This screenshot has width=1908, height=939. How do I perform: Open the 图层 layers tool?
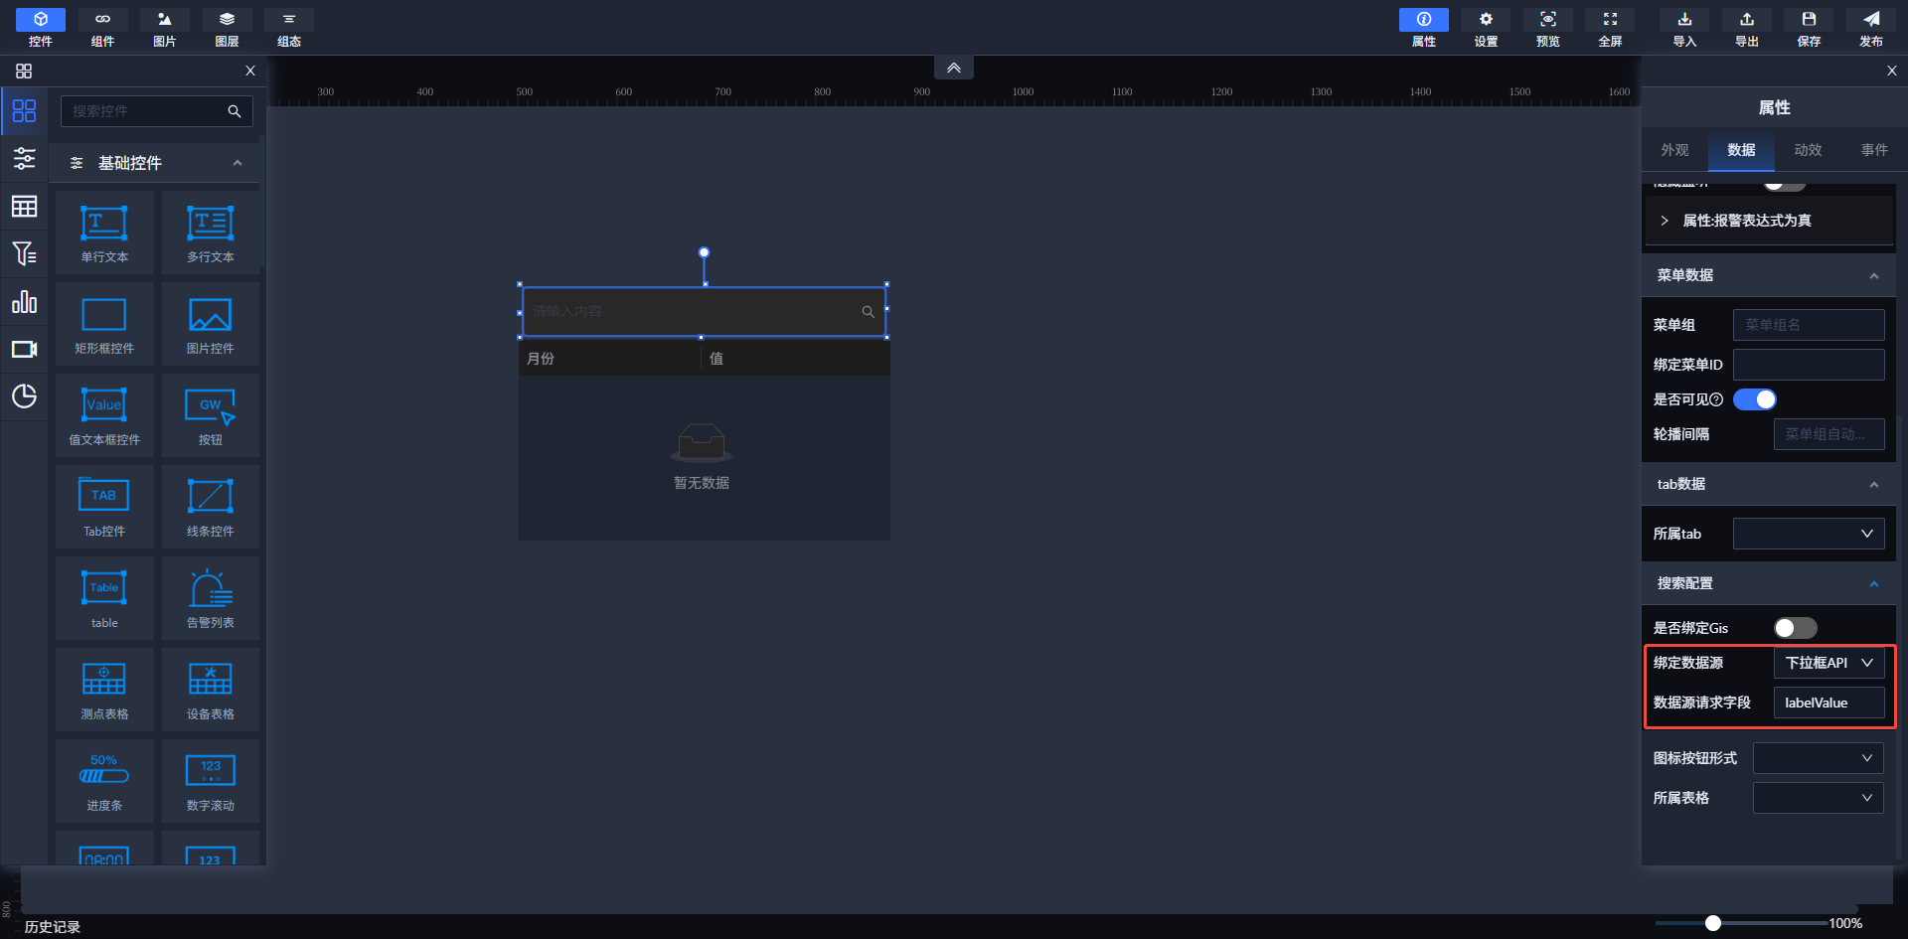click(227, 28)
